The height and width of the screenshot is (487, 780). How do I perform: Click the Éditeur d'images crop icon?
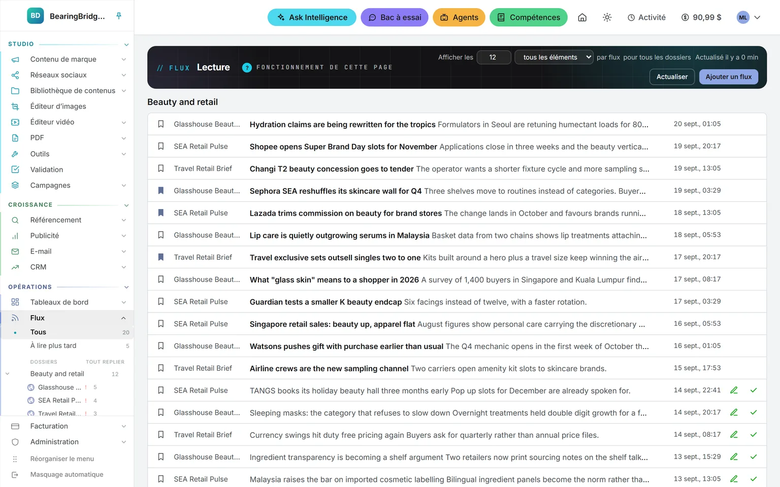(15, 107)
